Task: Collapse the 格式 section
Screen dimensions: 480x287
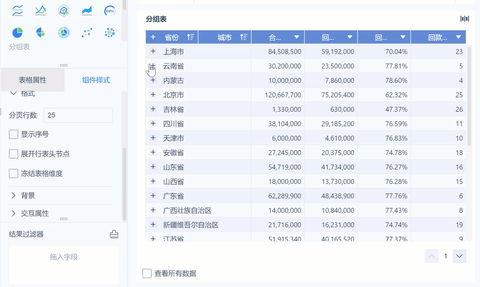Action: (14, 93)
